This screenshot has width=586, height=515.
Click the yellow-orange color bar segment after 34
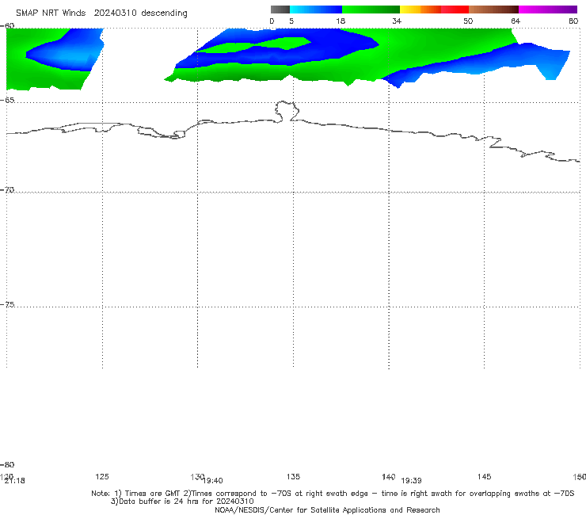click(x=420, y=10)
